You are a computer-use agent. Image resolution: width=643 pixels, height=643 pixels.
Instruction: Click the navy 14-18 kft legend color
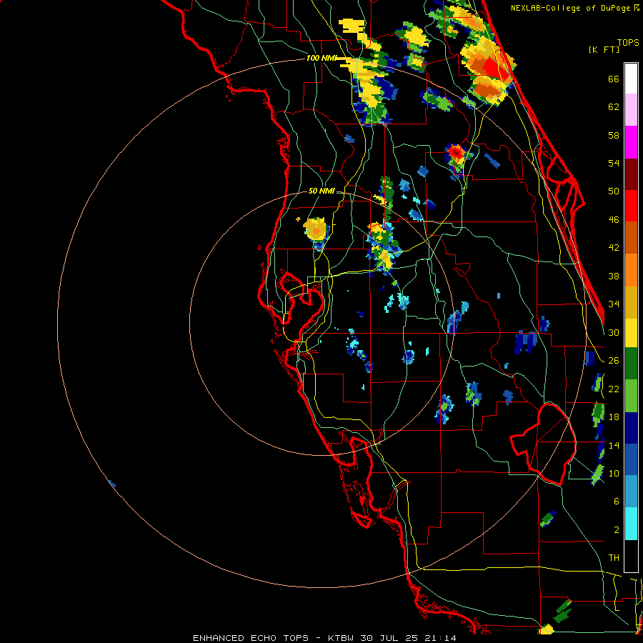pos(631,428)
